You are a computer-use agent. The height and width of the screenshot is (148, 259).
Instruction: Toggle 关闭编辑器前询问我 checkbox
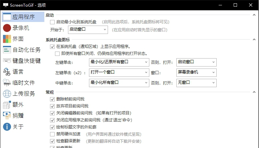click(x=52, y=113)
